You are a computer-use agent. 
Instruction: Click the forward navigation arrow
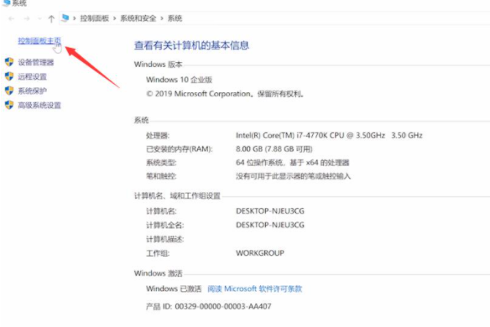coord(27,18)
